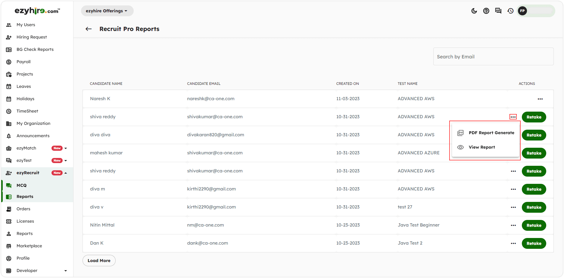Retake test for diva v
The height and width of the screenshot is (278, 564).
(x=534, y=207)
